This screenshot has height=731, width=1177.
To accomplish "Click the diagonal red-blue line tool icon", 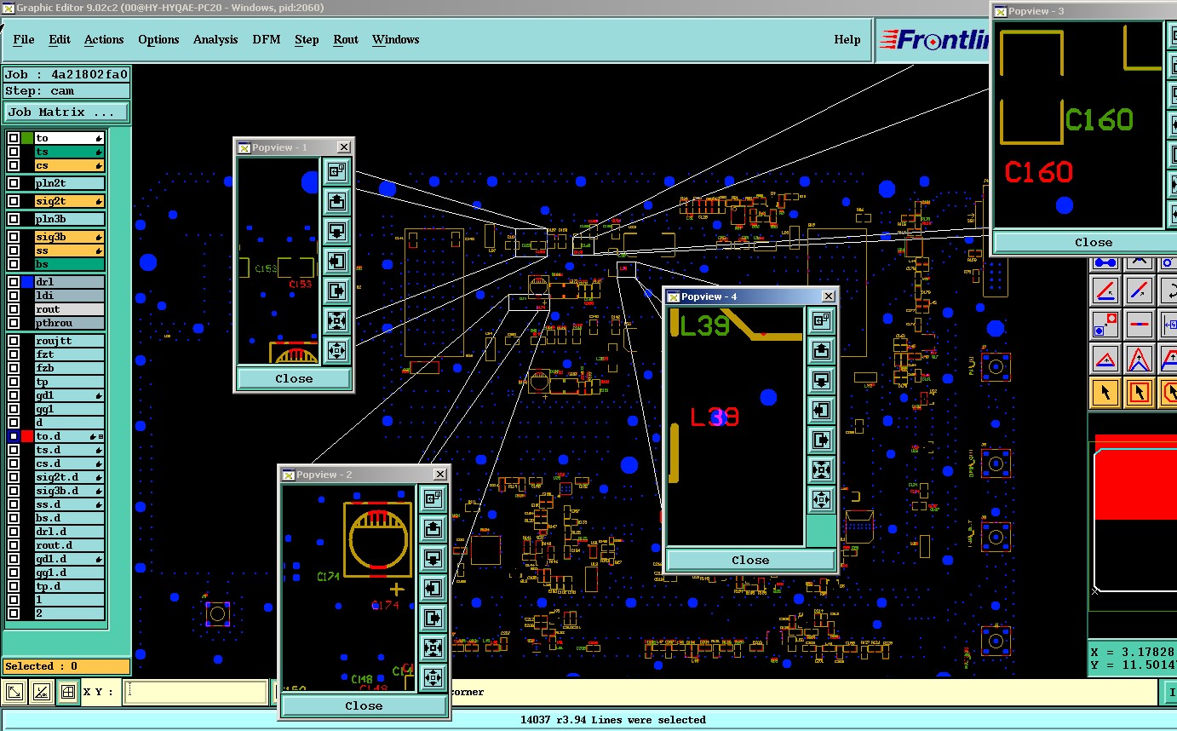I will [1140, 291].
